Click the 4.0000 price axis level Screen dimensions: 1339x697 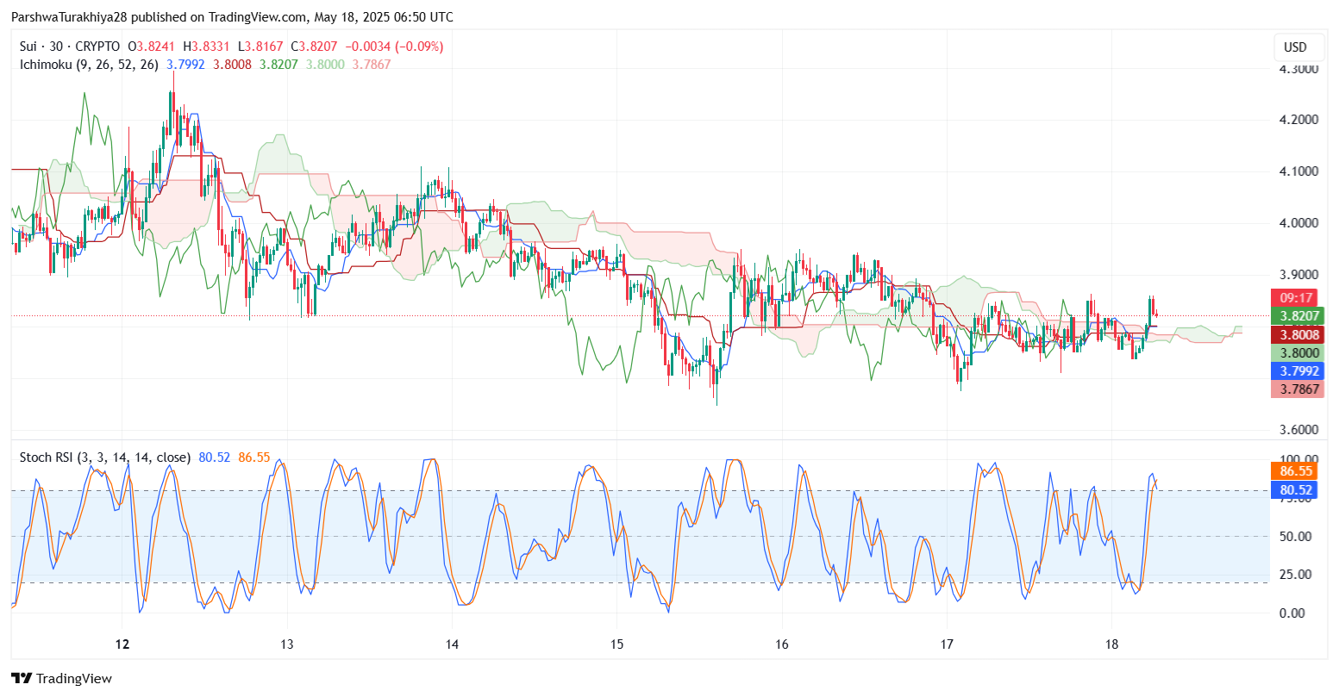point(1298,223)
